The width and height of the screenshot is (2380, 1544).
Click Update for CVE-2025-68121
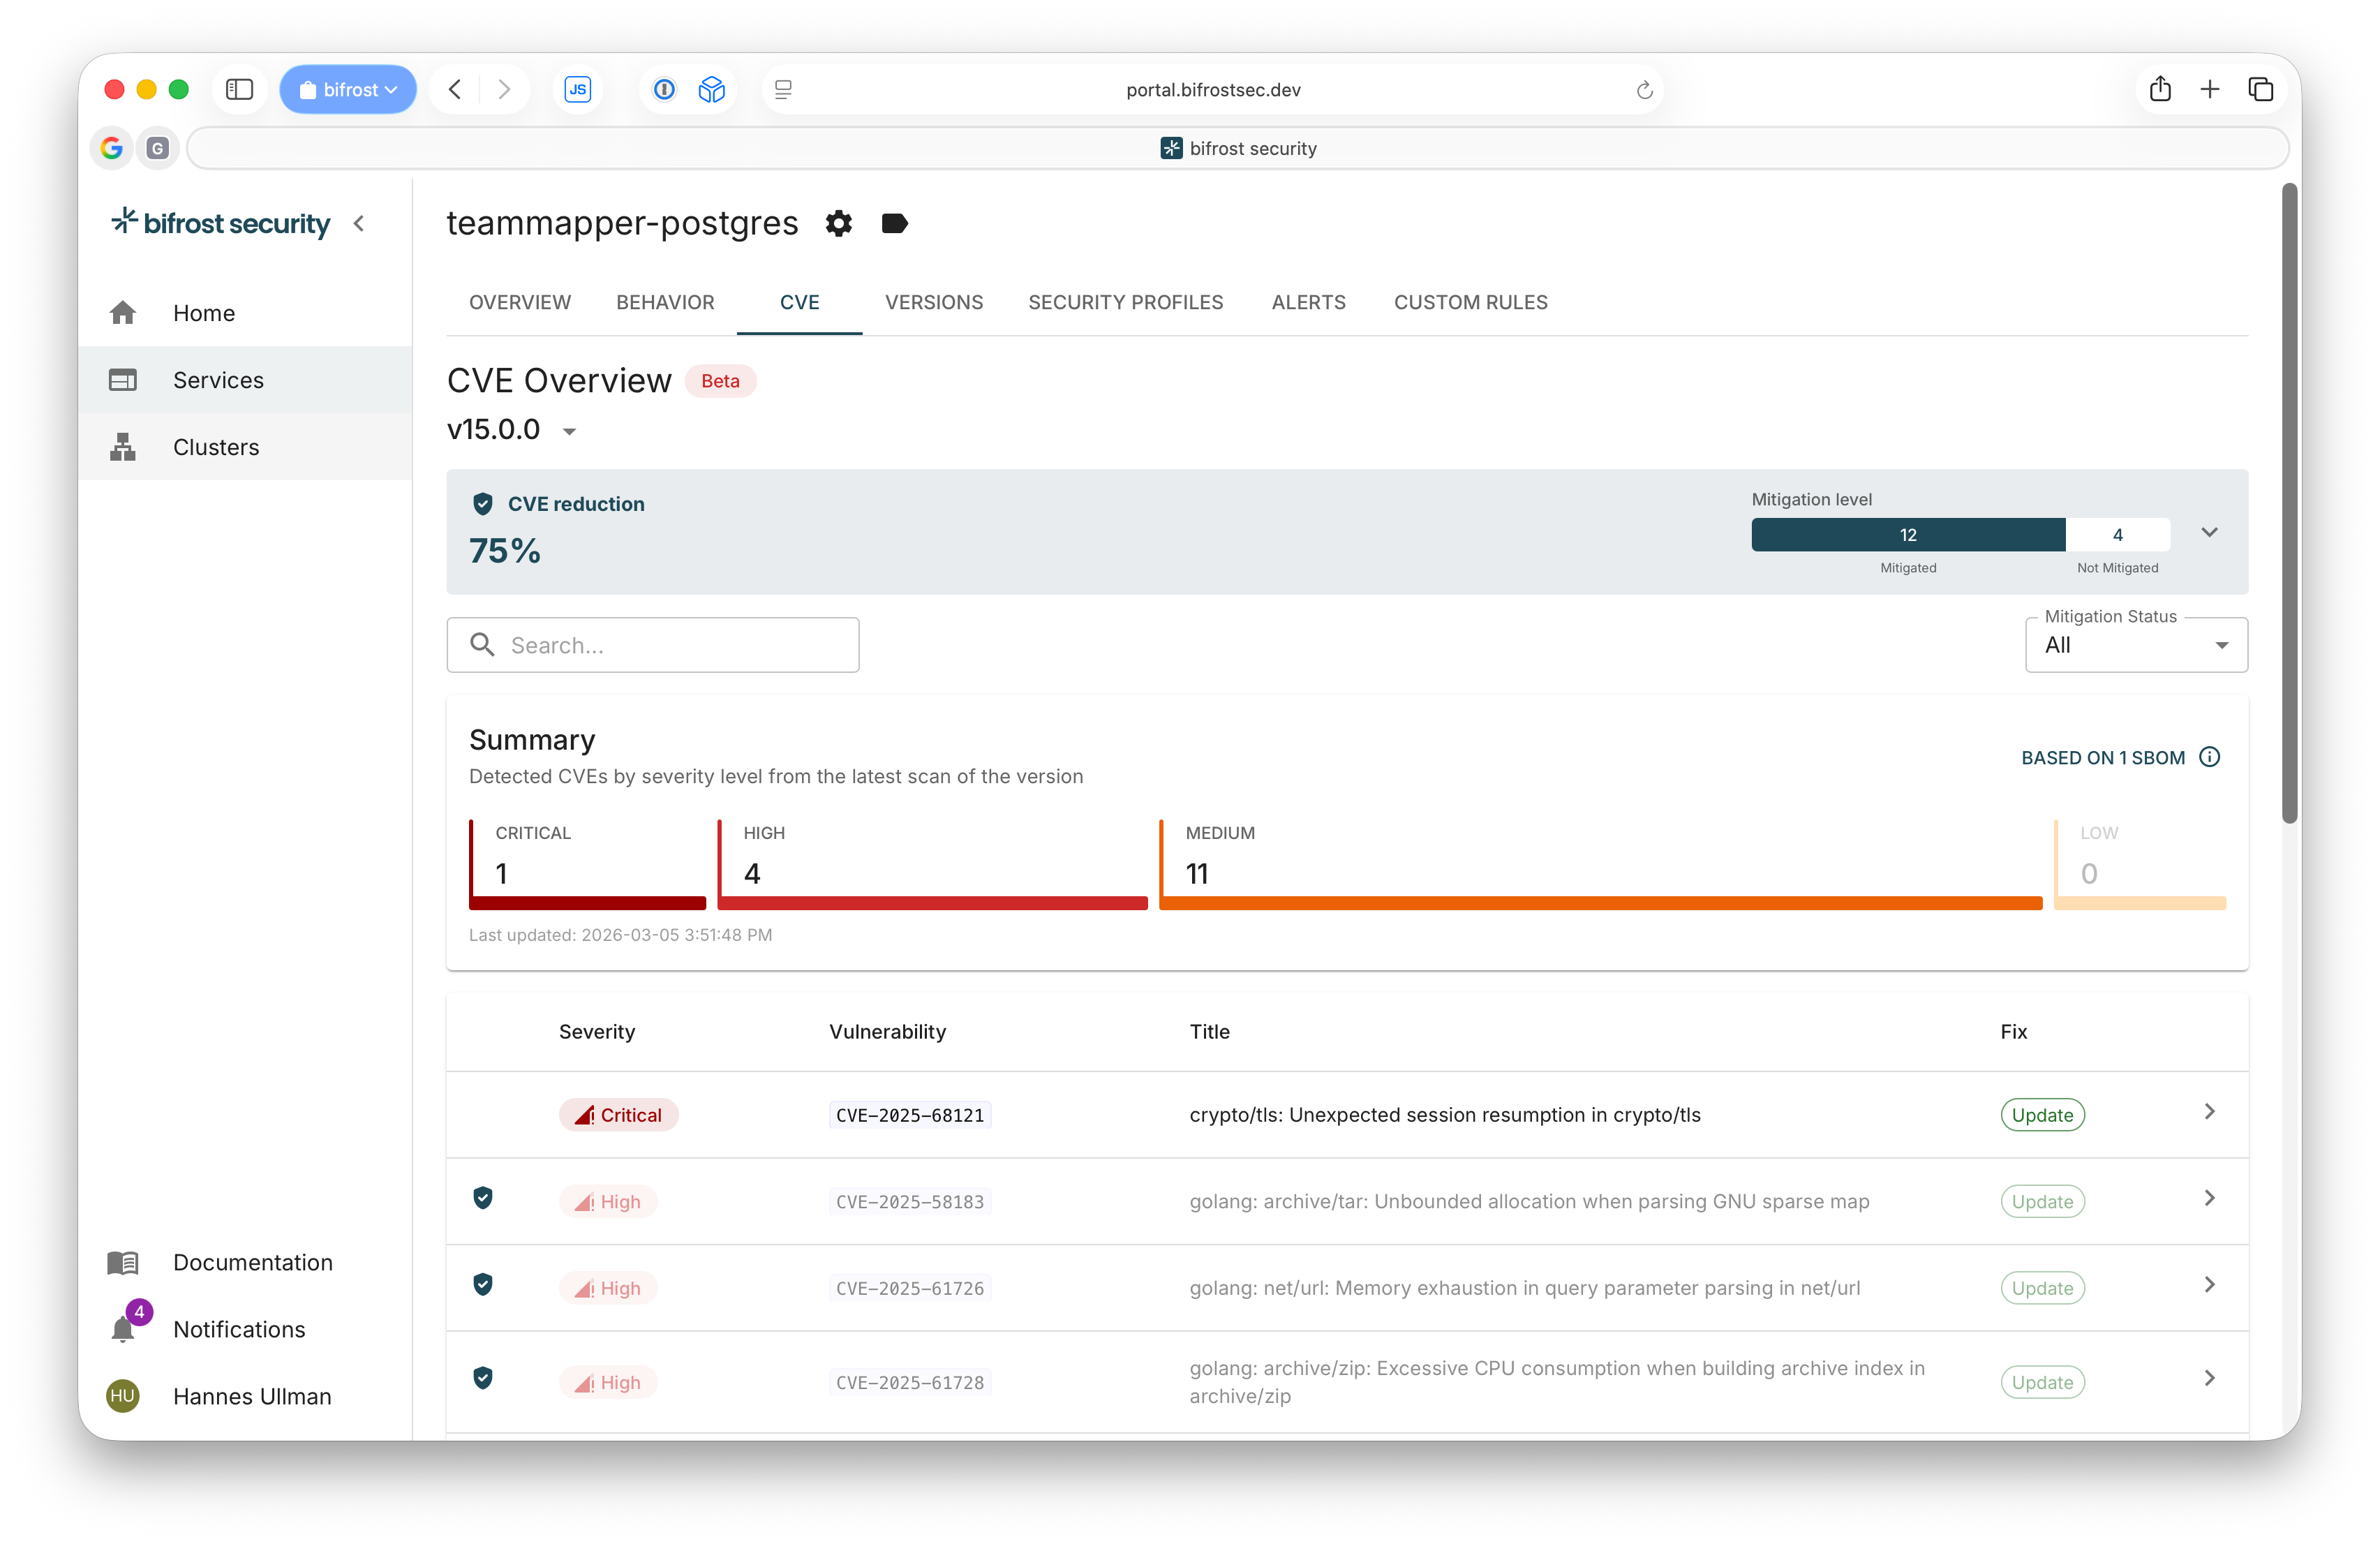(2042, 1114)
